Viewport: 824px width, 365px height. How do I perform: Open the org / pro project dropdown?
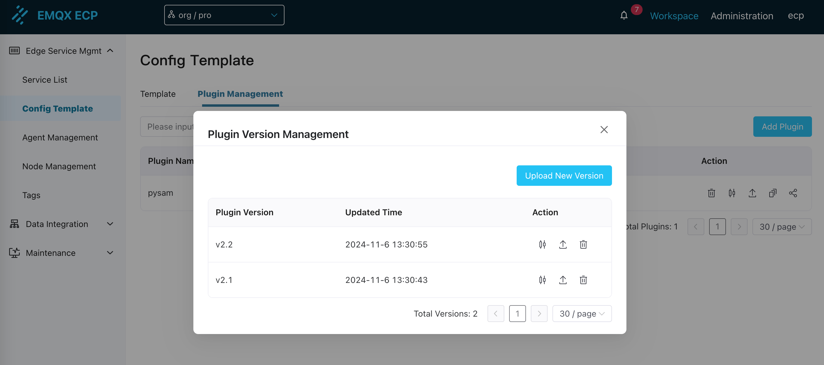click(224, 15)
